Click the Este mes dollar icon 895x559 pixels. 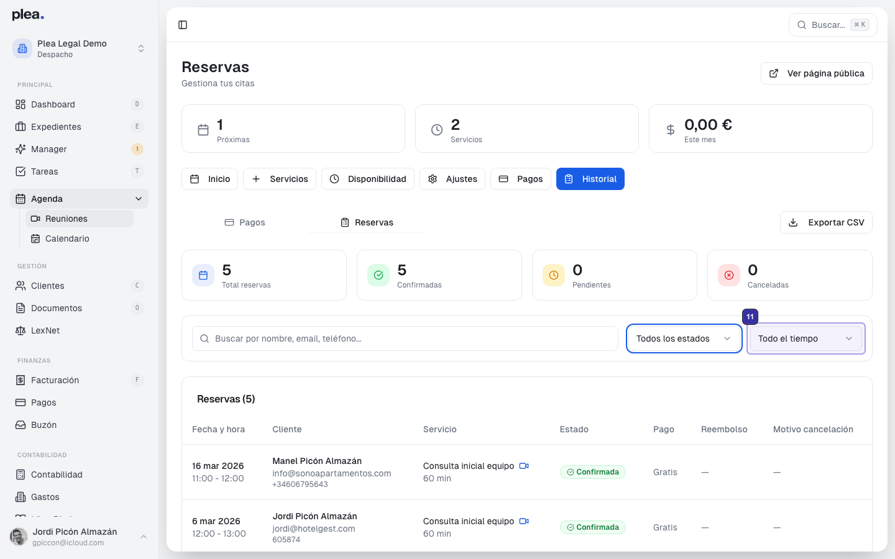coord(671,130)
